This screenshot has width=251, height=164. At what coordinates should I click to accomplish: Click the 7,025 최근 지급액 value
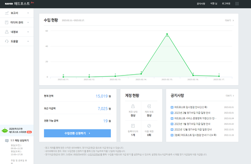pos(102,108)
